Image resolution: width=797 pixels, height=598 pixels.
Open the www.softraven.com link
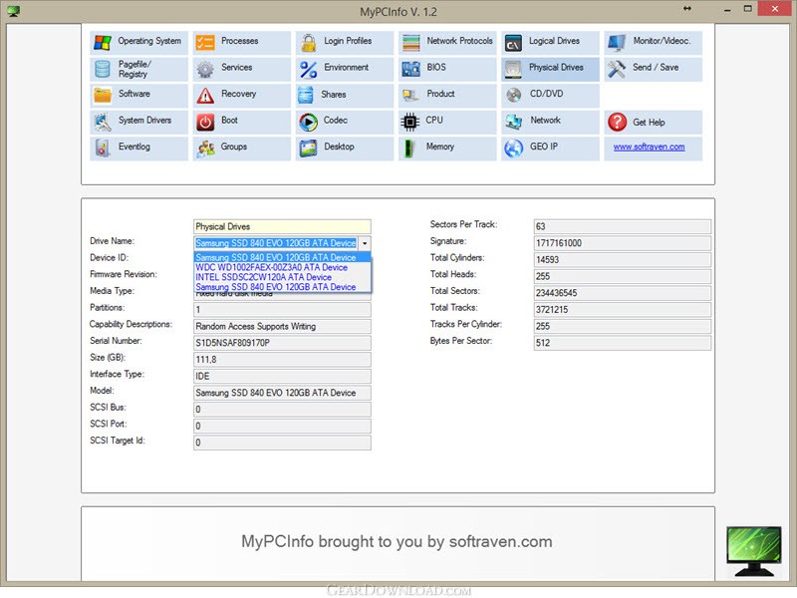(650, 147)
